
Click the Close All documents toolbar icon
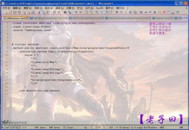point(29,12)
